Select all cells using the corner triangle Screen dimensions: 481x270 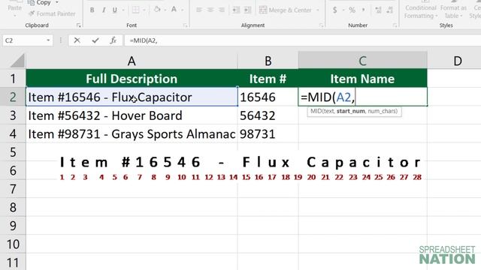pos(17,61)
